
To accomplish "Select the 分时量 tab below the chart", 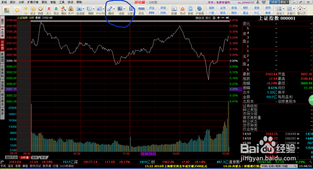I will (24, 157).
